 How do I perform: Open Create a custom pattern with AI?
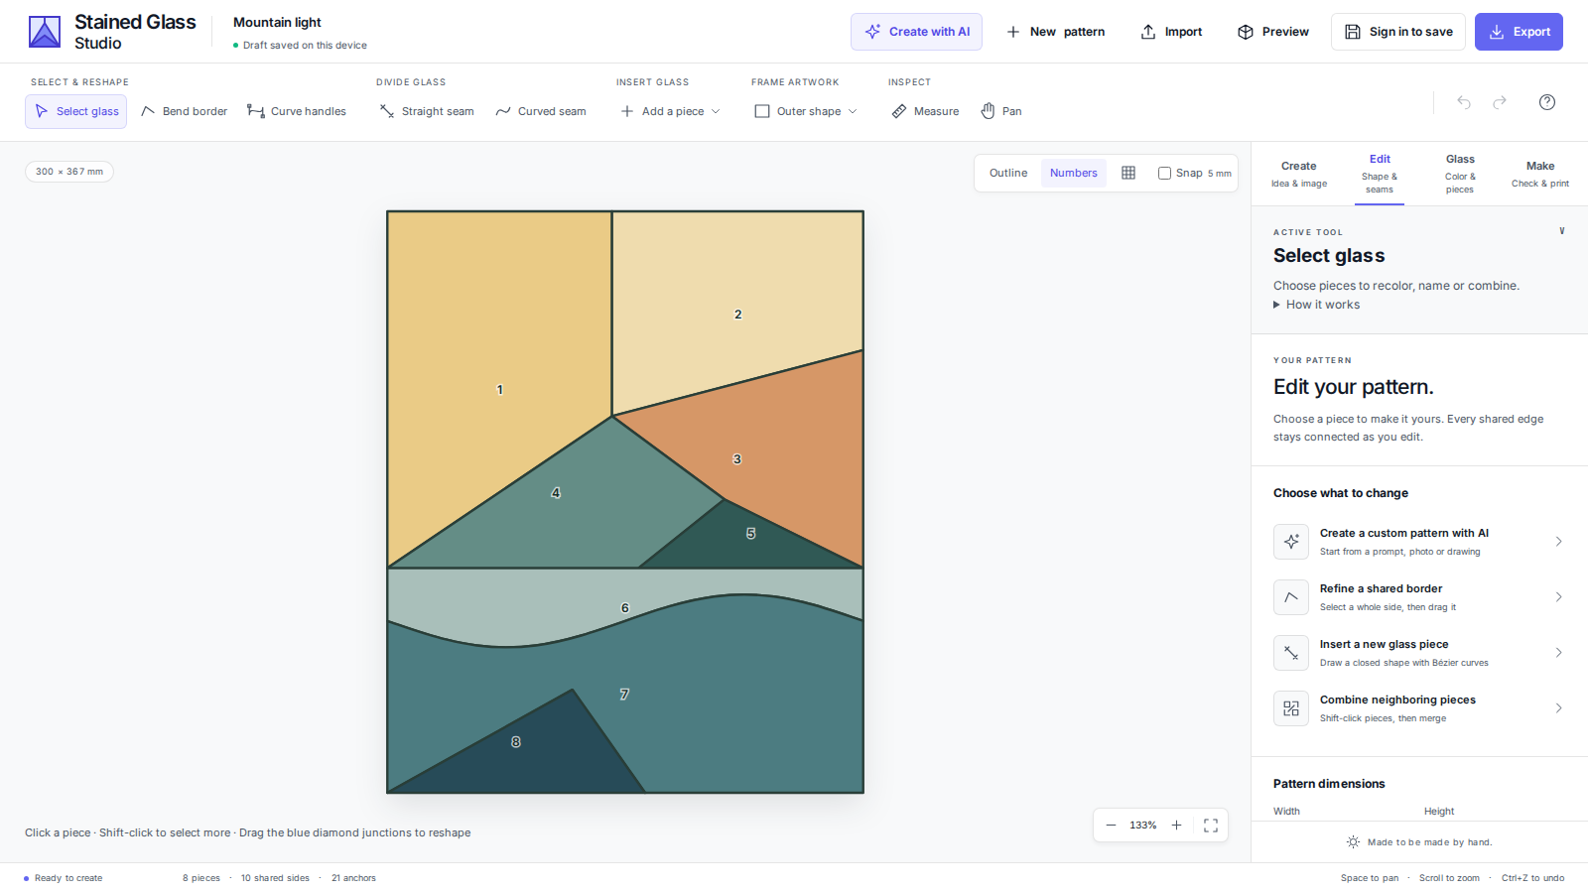[1419, 542]
